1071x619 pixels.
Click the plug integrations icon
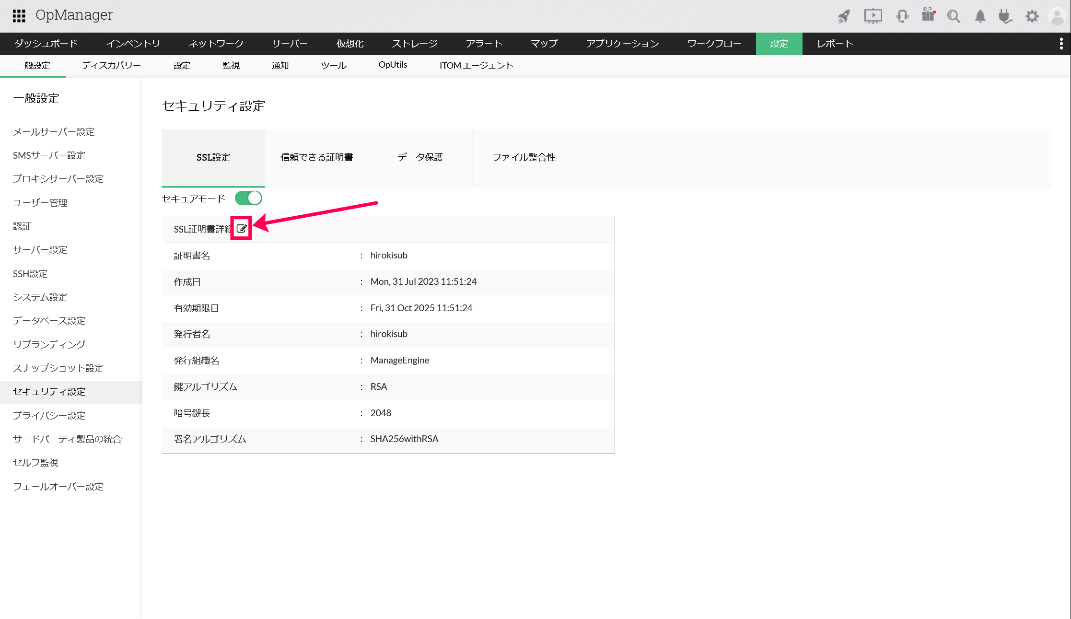(x=1005, y=16)
